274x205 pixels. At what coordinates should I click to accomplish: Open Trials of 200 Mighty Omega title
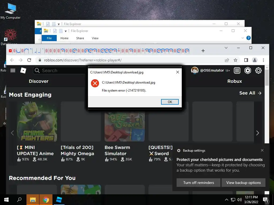coord(77,151)
